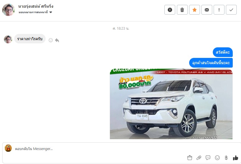Screen dimensions: 241x164
Task: Delete conversation with trash icon
Action: pyautogui.click(x=182, y=10)
